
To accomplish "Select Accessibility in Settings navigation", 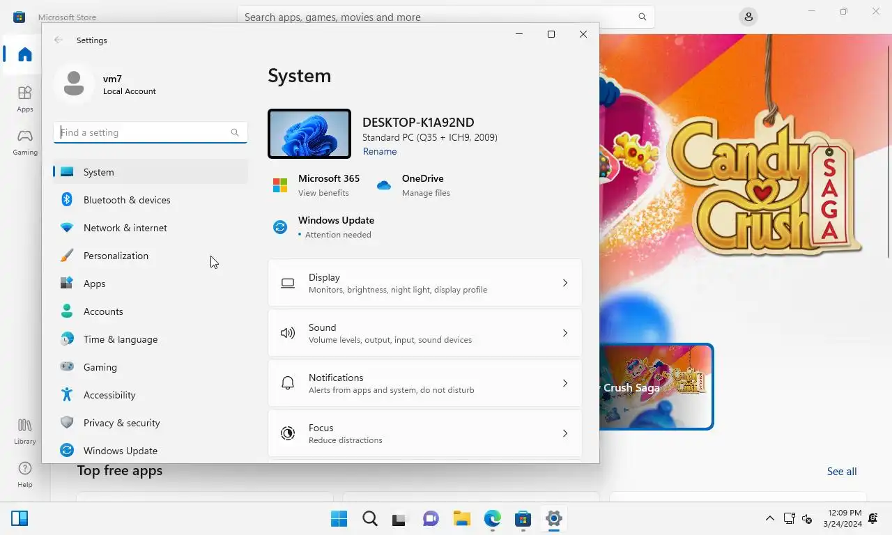I will [151, 395].
